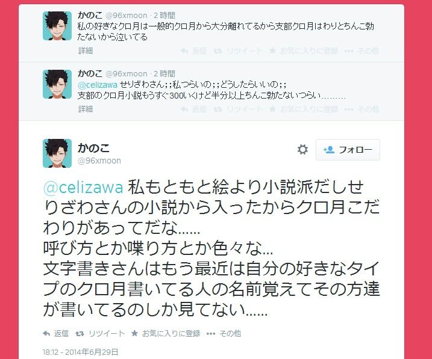
Task: Click the retweet icon under main tweet
Action: (x=80, y=333)
